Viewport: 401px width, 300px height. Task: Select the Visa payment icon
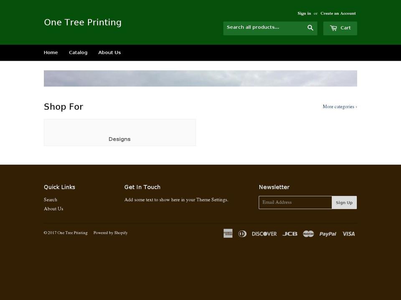pos(348,233)
